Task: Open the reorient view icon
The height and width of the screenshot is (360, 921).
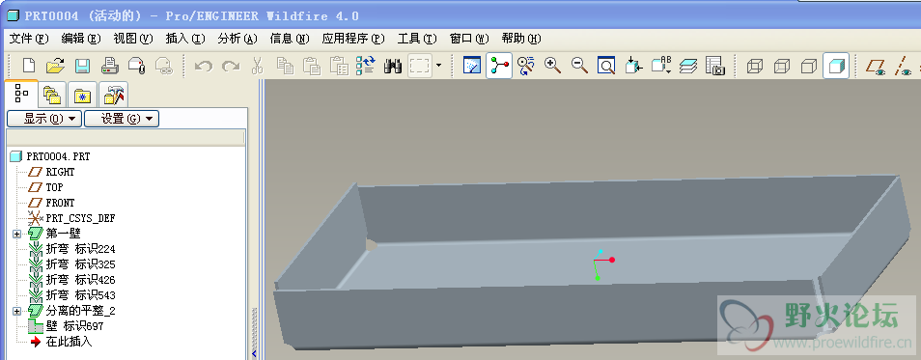Action: point(633,66)
